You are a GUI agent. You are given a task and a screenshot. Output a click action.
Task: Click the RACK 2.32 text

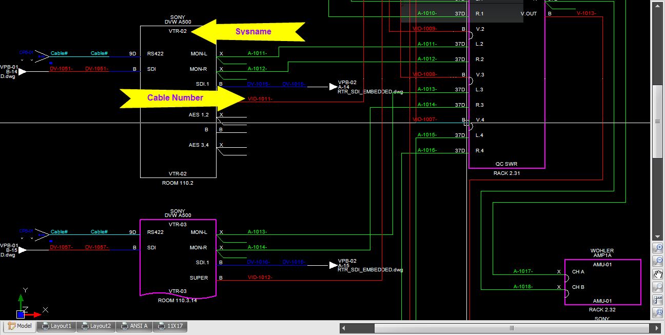602,310
